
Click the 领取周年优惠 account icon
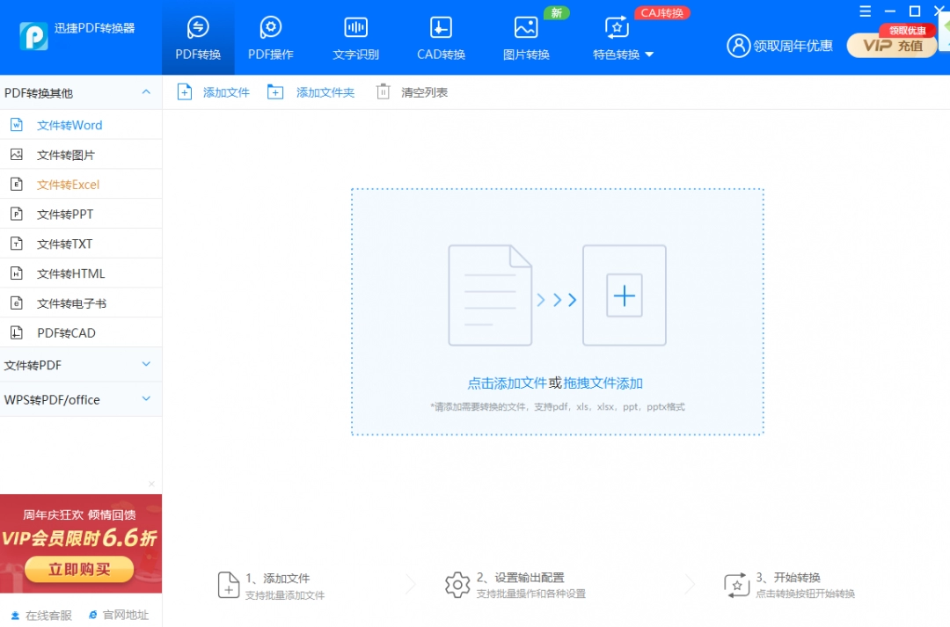click(x=738, y=46)
